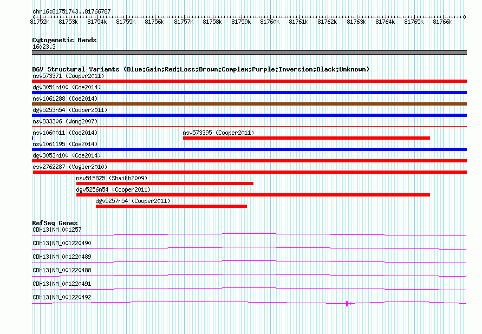The image size is (482, 334).
Task: Click the red dgv5257n54 loss bar
Action: [171, 206]
